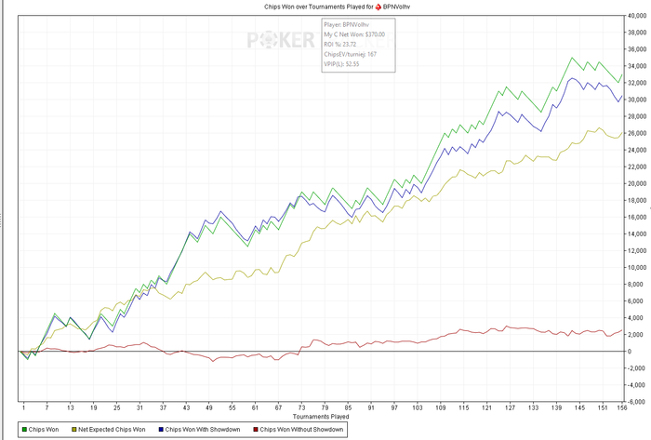Click the 6,000 y-axis value
651x440 pixels.
pyautogui.click(x=636, y=301)
